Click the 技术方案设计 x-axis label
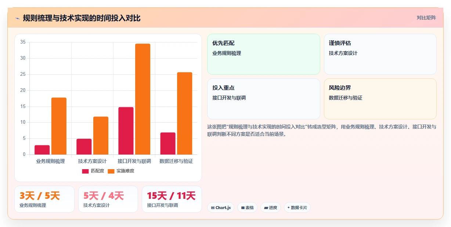 tap(92, 161)
